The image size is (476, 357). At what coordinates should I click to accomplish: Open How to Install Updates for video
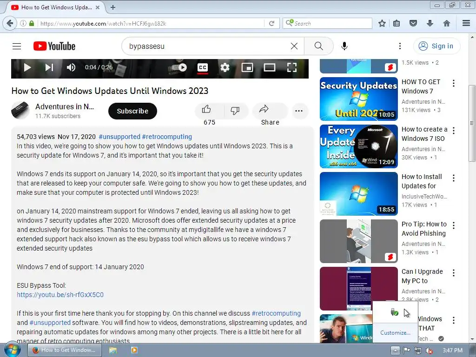tap(358, 194)
